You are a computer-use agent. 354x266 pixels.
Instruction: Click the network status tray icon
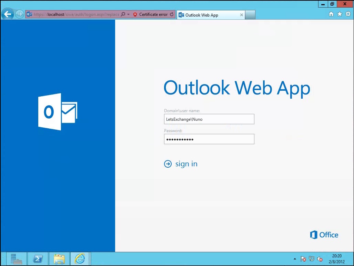(x=312, y=259)
